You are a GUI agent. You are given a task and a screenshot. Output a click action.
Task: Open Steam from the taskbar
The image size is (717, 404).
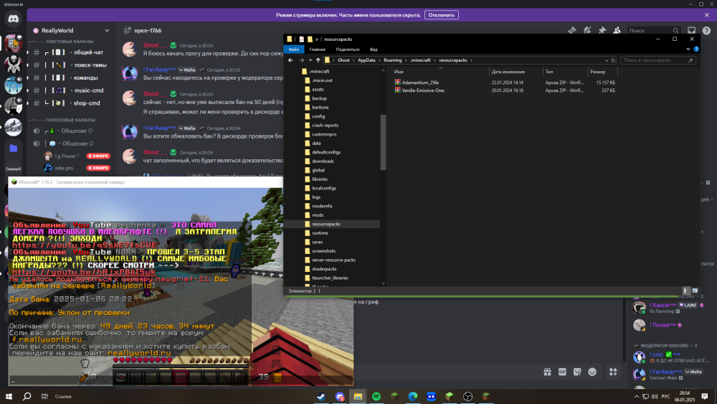321,396
